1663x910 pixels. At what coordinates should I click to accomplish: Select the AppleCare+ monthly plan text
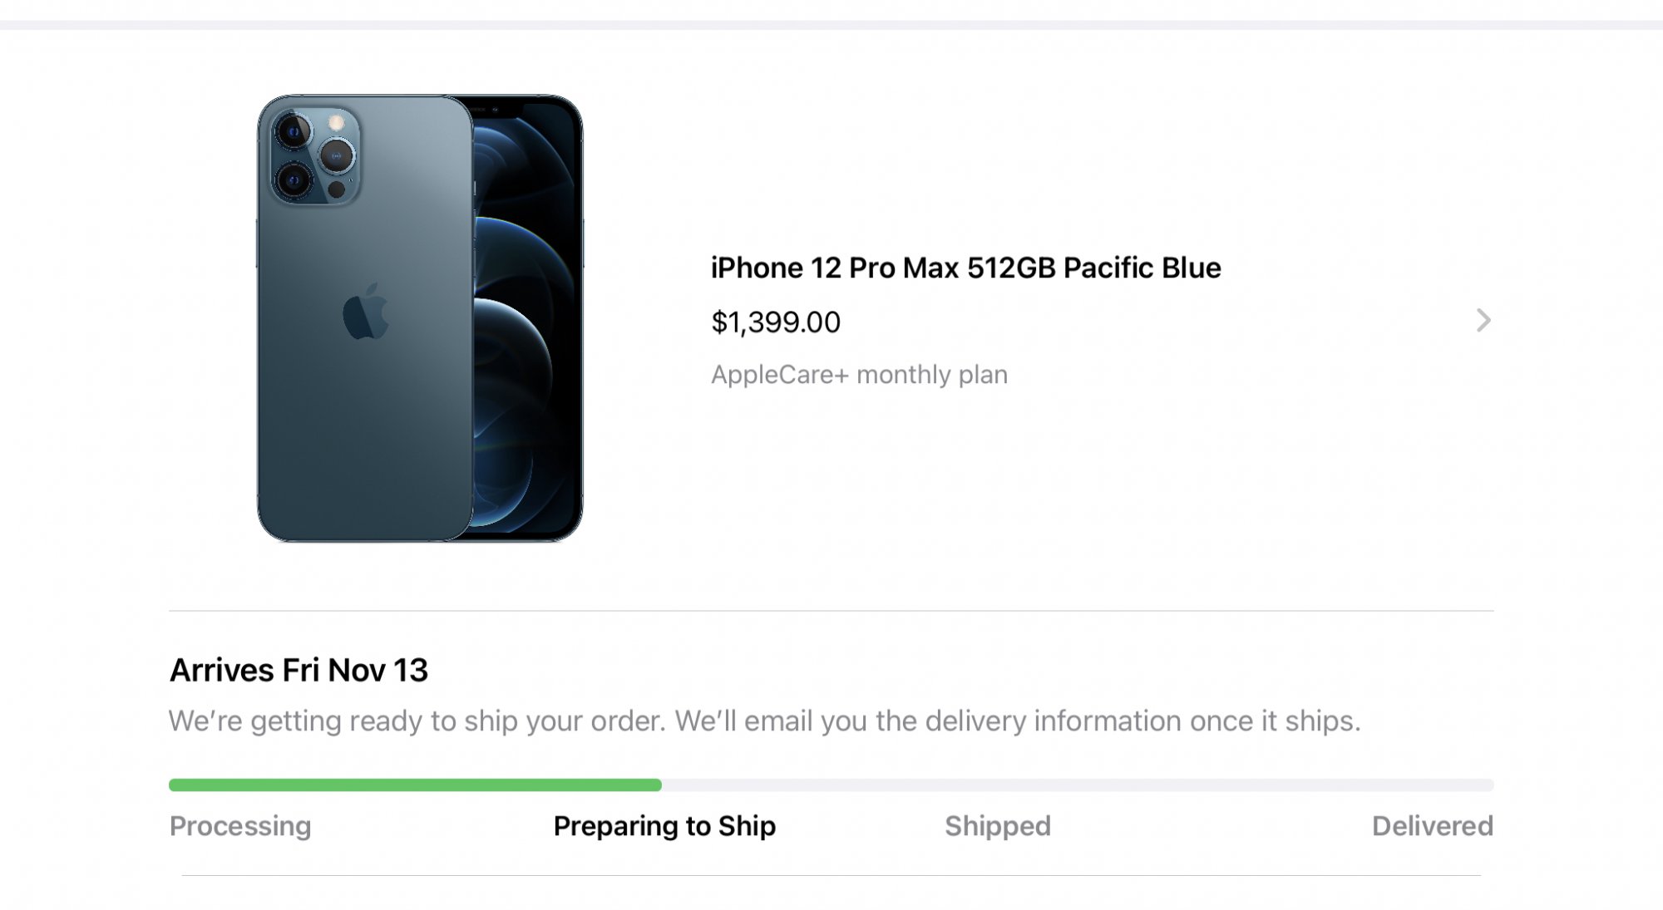click(859, 375)
